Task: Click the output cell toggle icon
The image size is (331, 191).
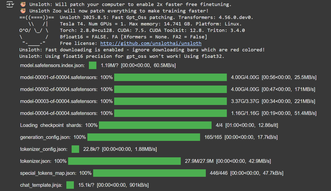Action: click(x=10, y=4)
